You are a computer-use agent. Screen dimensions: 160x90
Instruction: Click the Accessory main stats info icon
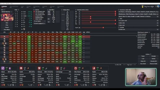click(118, 10)
